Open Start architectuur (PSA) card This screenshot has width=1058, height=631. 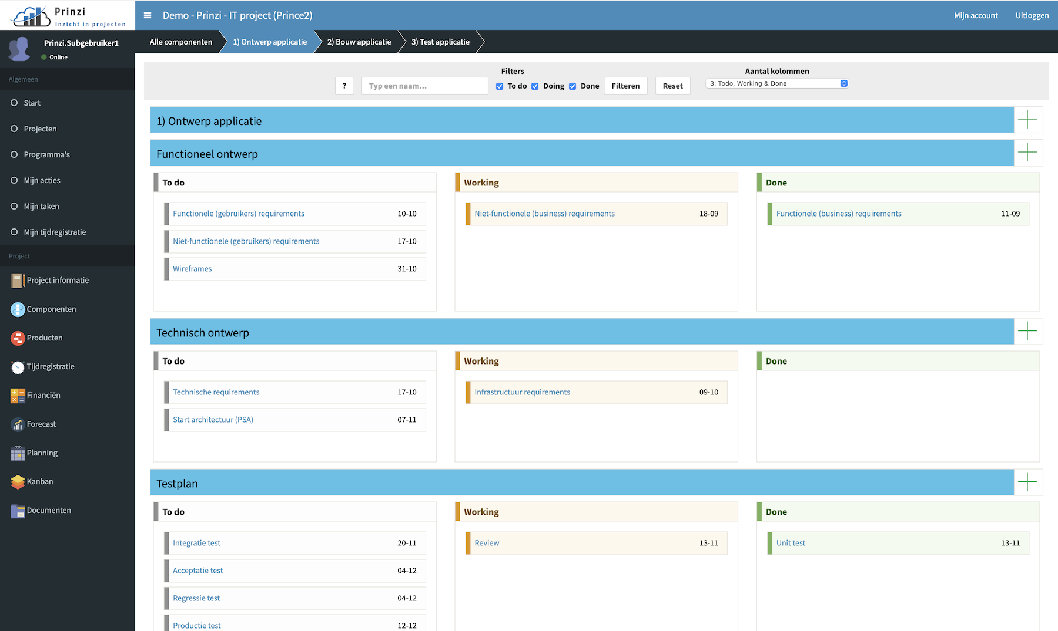pyautogui.click(x=295, y=420)
